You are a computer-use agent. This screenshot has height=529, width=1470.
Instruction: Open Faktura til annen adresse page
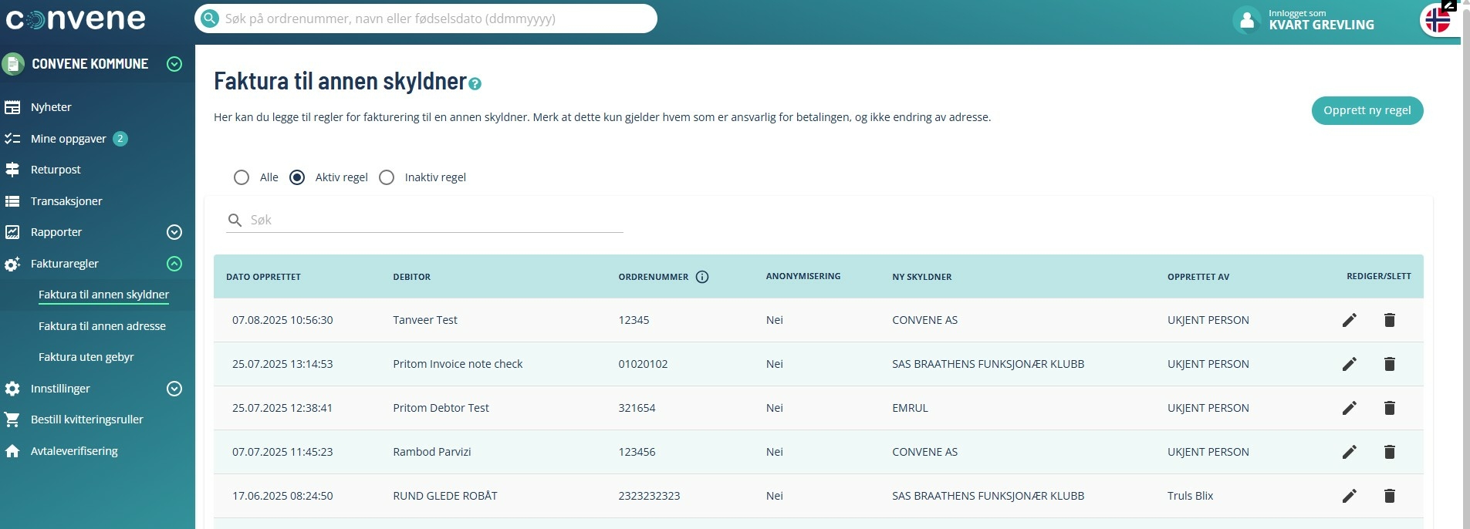102,326
